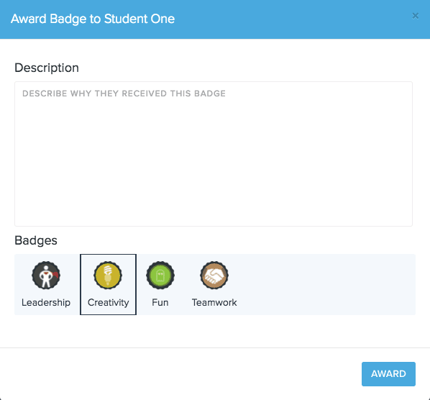Click the 'Award Badge to Student One' title
Viewport: 430px width, 400px height.
(93, 19)
